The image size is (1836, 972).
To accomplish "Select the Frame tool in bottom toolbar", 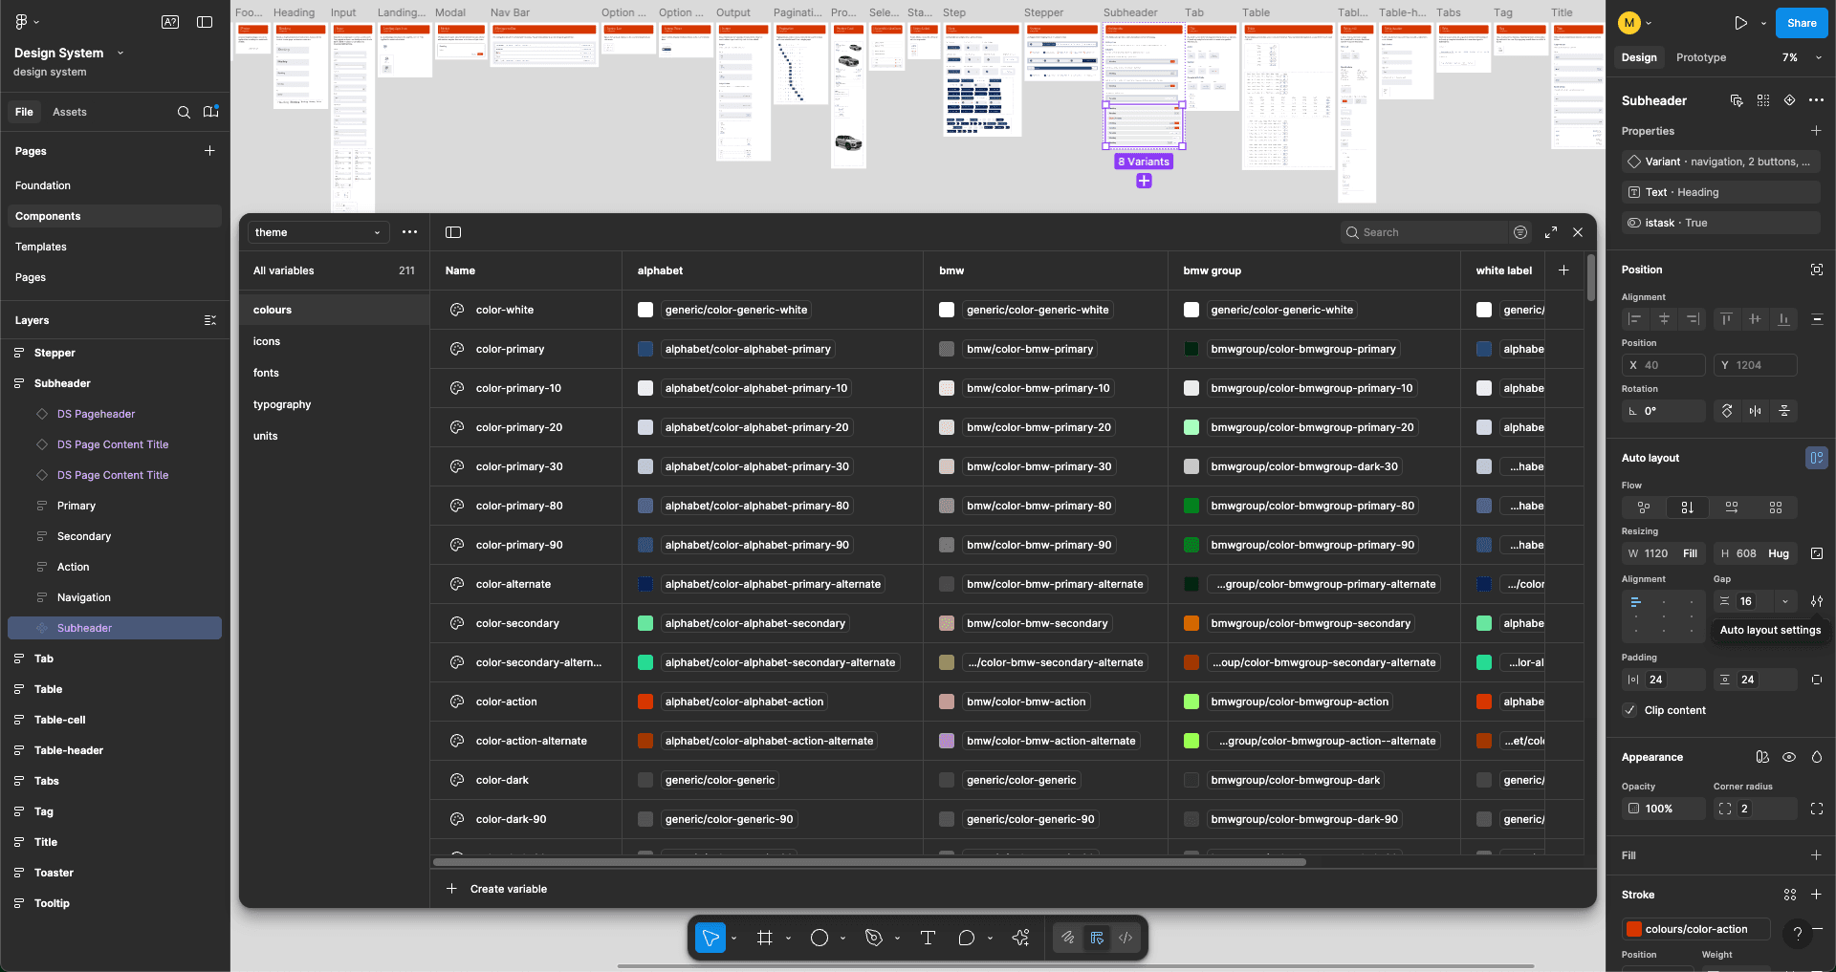I will (764, 938).
